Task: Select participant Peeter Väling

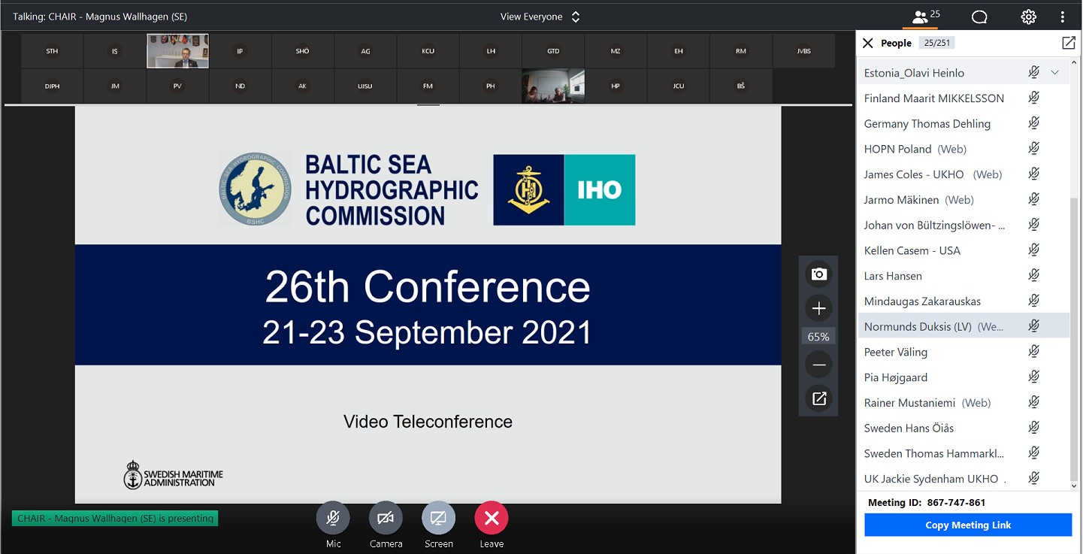Action: coord(964,352)
